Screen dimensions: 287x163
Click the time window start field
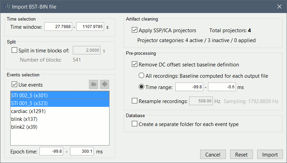pos(59,27)
